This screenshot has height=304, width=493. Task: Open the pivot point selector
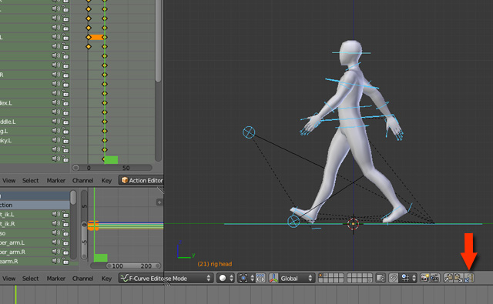coord(246,279)
